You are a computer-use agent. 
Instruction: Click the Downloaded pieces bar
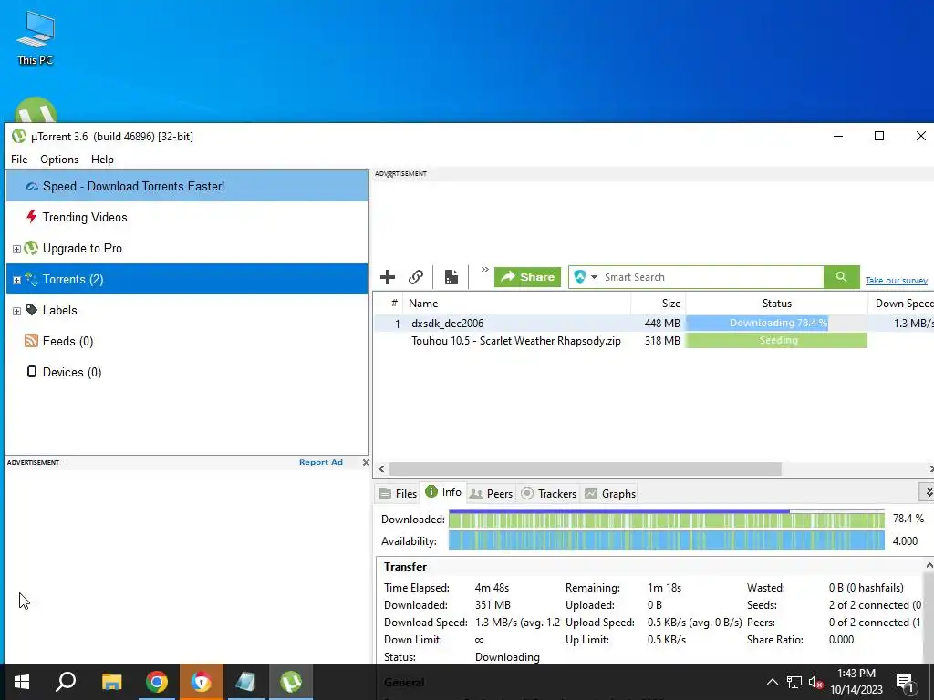click(x=666, y=519)
